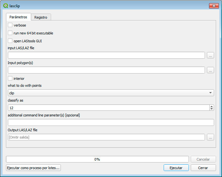
Task: Focus the Input polygon(s) text field
Action: pos(106,70)
